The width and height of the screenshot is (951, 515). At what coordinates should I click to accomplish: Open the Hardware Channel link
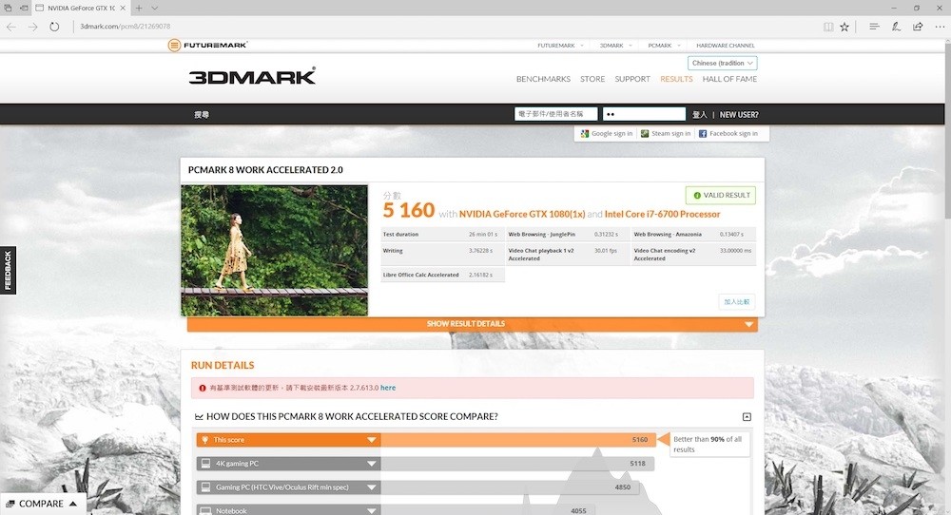[x=726, y=46]
